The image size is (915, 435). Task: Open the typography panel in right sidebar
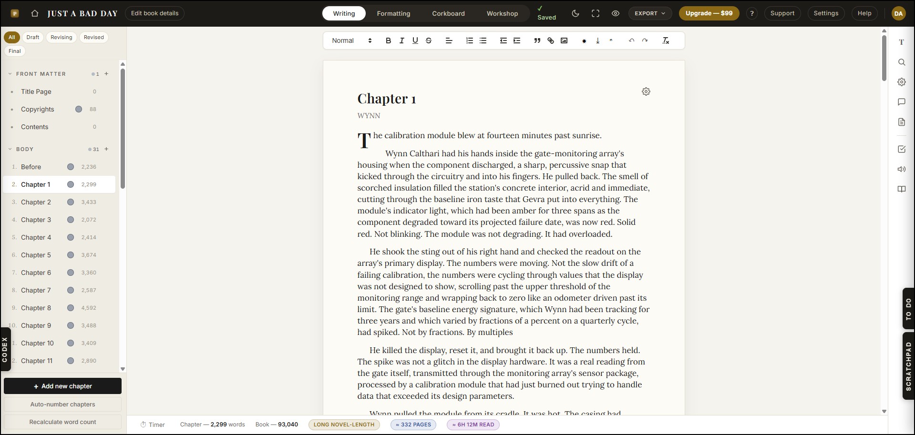(x=901, y=42)
